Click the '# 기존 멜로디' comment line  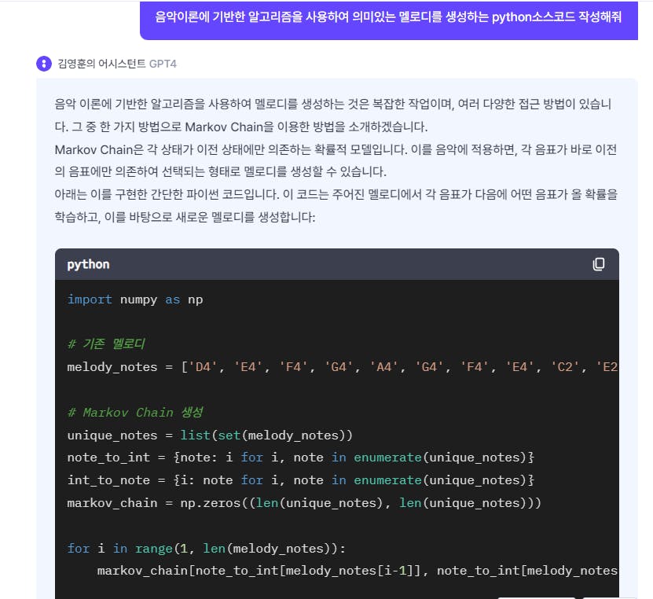[x=106, y=344]
